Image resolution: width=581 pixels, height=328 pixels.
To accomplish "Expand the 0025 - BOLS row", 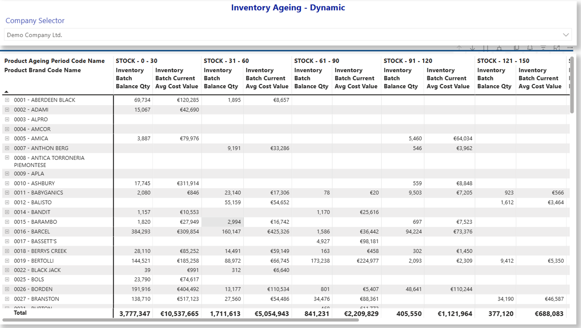I will (7, 279).
